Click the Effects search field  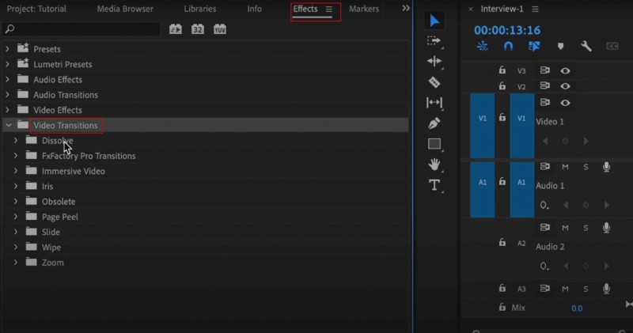81,29
